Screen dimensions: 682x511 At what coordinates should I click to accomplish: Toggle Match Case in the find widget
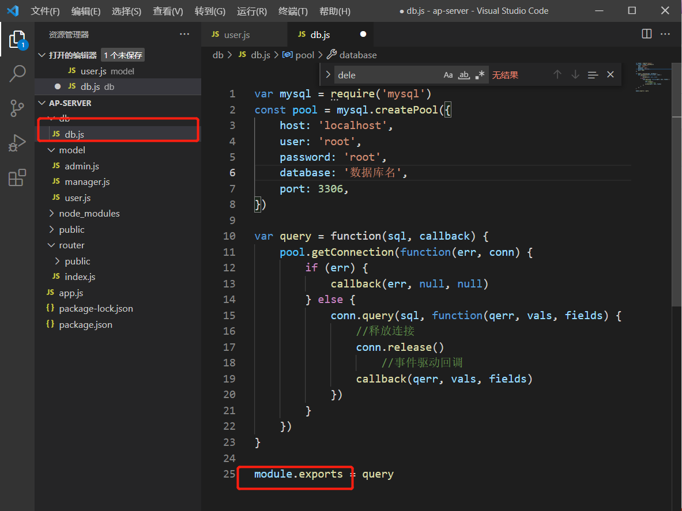click(x=449, y=75)
